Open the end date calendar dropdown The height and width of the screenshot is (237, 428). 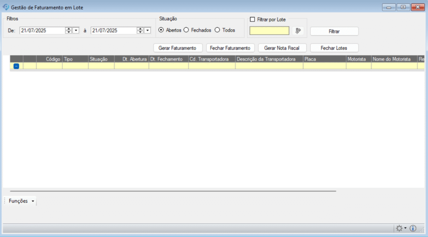tap(147, 30)
